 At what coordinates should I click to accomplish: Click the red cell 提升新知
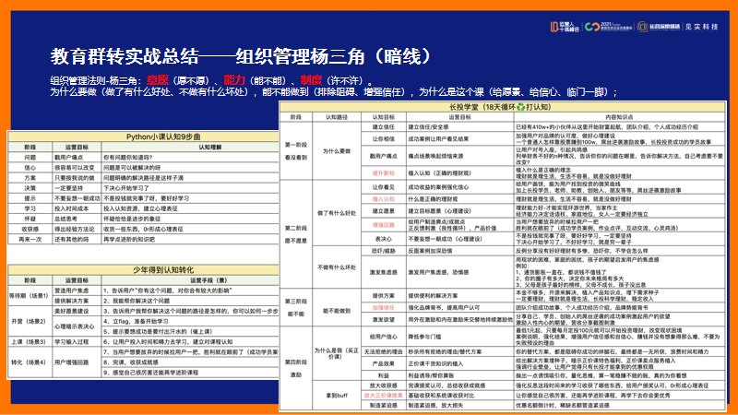pos(384,173)
